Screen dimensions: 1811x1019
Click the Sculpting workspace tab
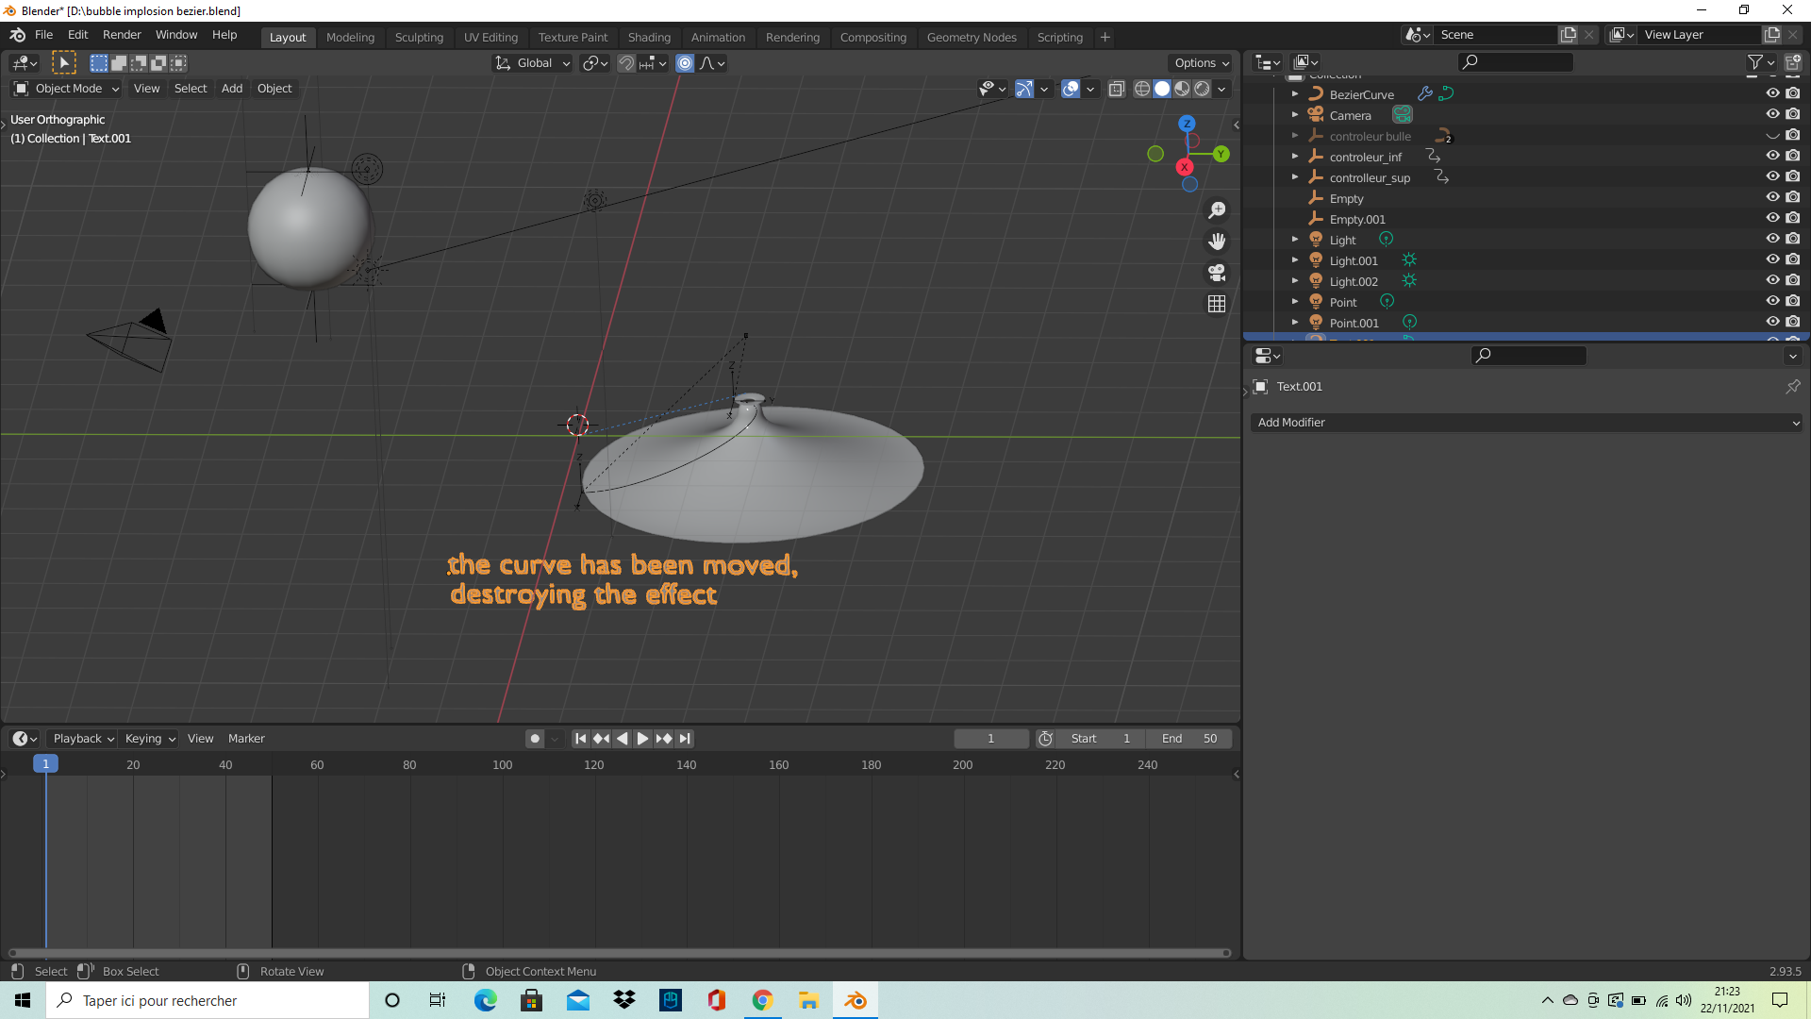click(418, 35)
